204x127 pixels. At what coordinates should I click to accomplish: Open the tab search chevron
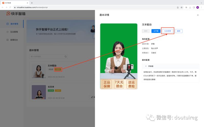click(x=201, y=3)
